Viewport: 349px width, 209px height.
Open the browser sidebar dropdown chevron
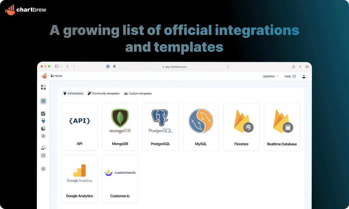pos(61,66)
